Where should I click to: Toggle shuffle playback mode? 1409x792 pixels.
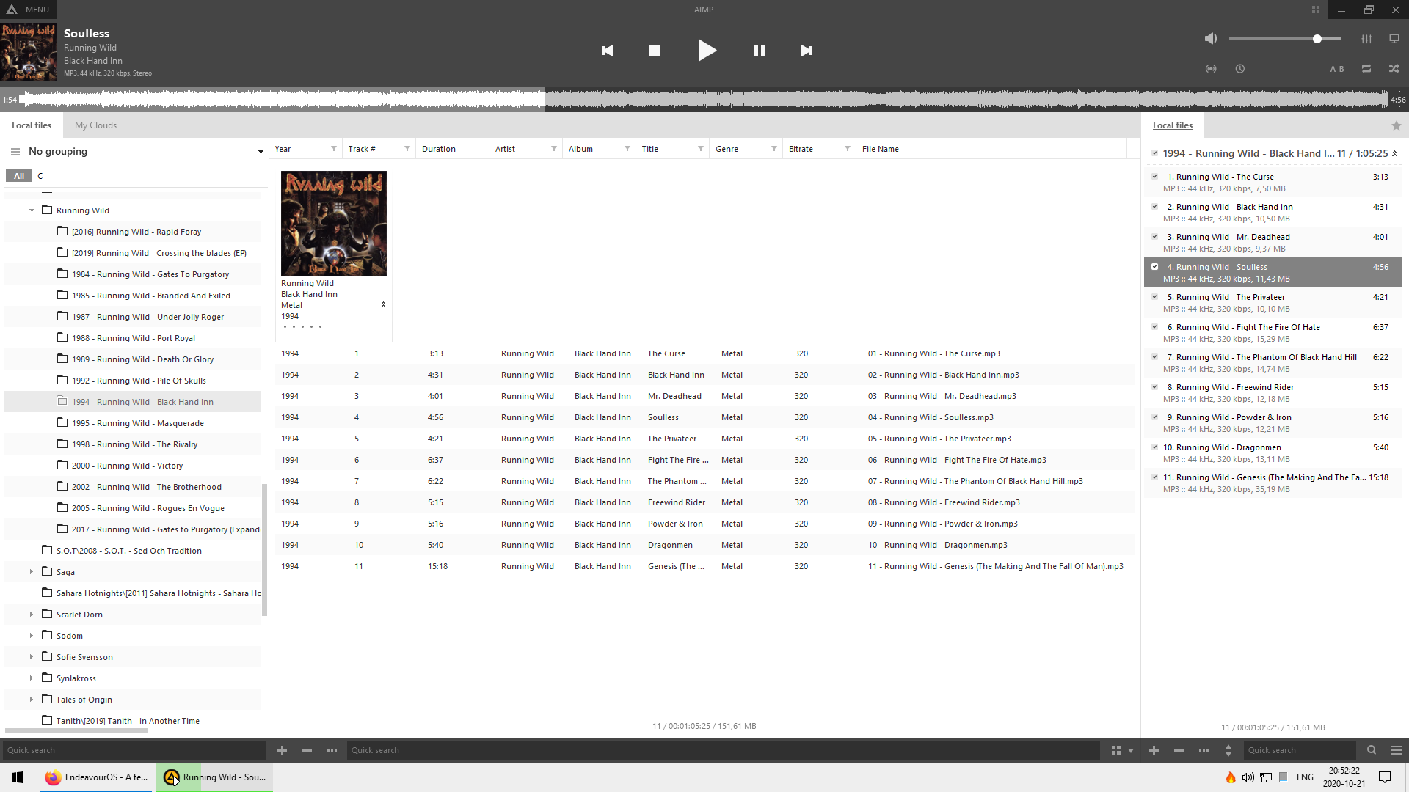click(x=1394, y=69)
